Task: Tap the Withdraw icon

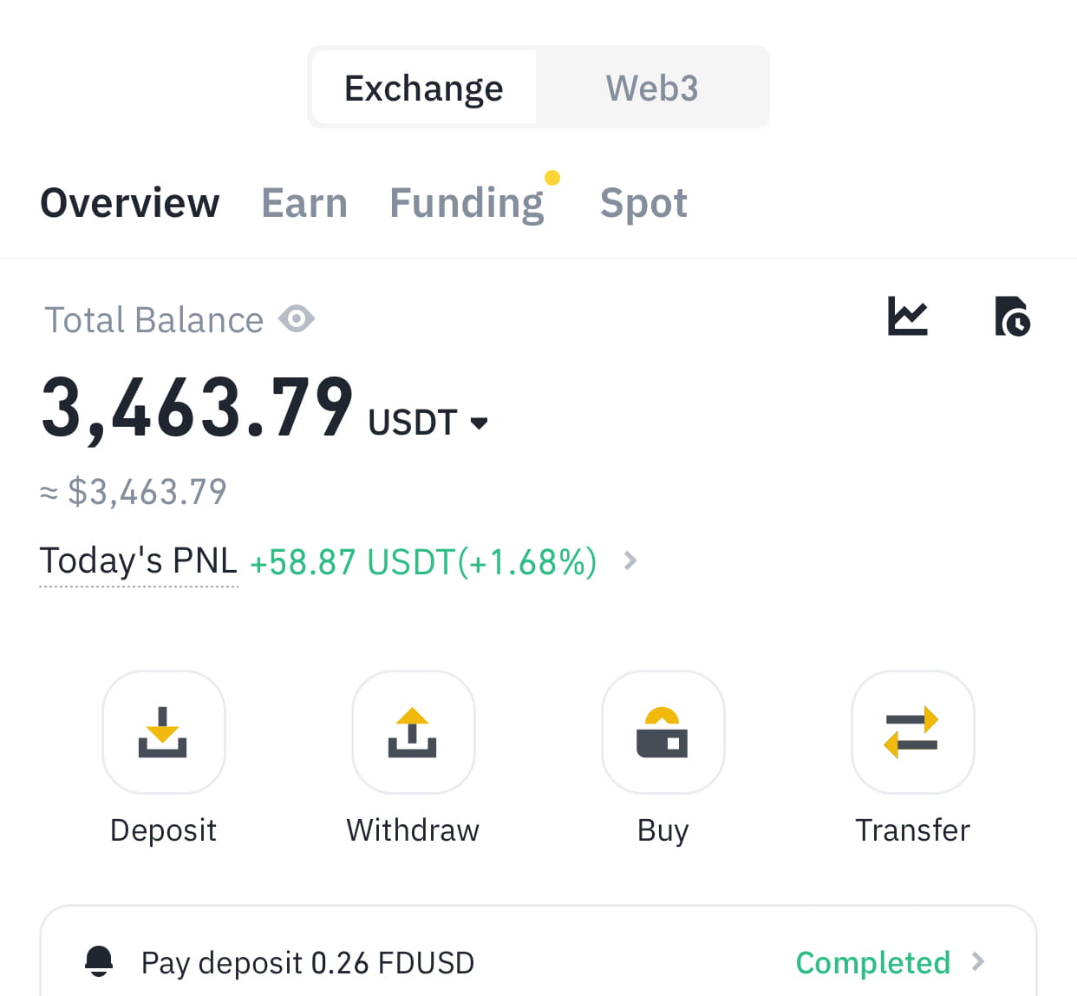Action: [413, 731]
